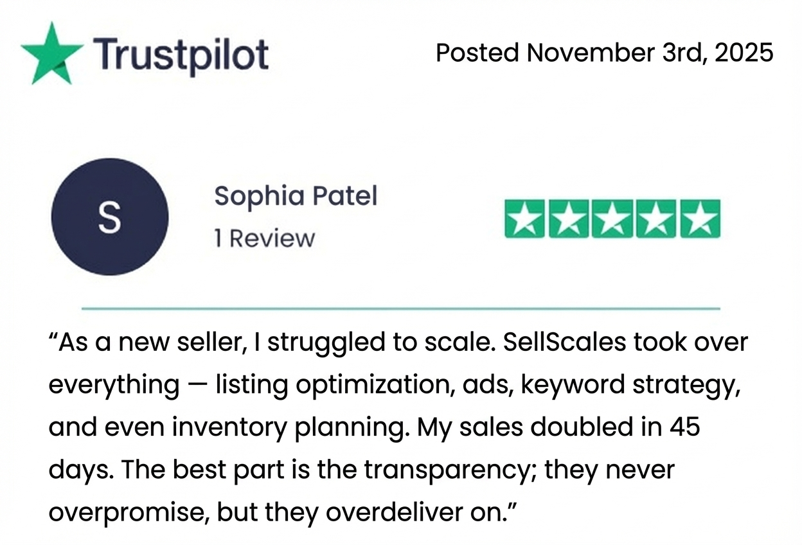Click the green Trustpilot star logo

point(51,54)
